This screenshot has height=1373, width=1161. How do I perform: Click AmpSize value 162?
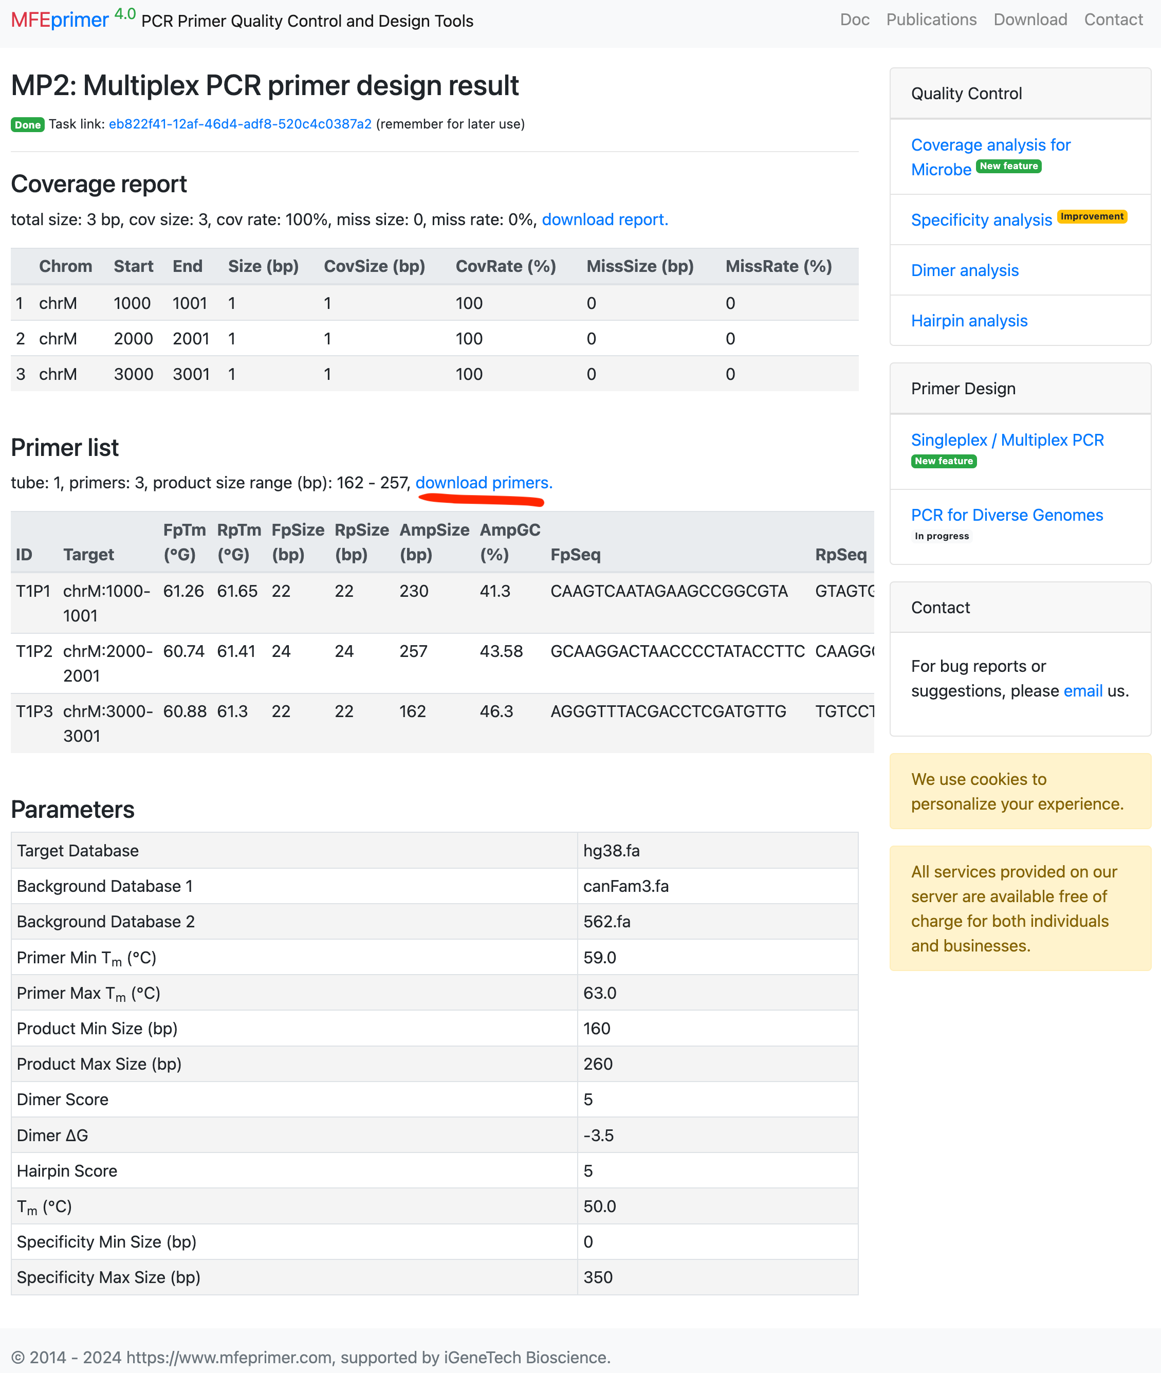[x=413, y=711]
